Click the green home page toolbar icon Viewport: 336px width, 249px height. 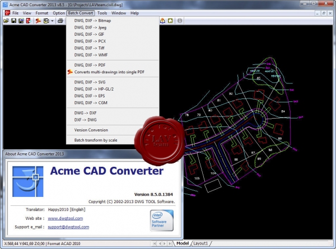(170, 21)
